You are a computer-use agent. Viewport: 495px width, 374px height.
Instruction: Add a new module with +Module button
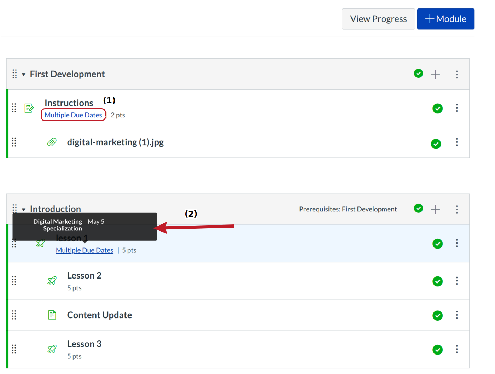pos(445,19)
